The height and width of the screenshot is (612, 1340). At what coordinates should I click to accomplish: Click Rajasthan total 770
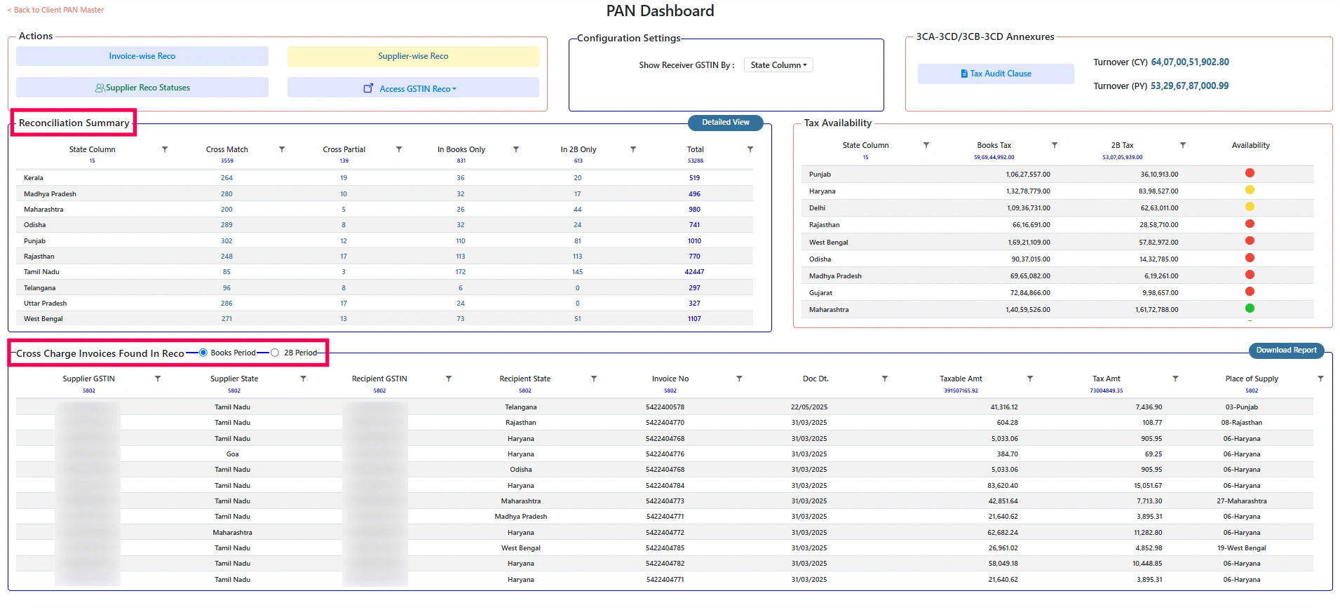(694, 257)
